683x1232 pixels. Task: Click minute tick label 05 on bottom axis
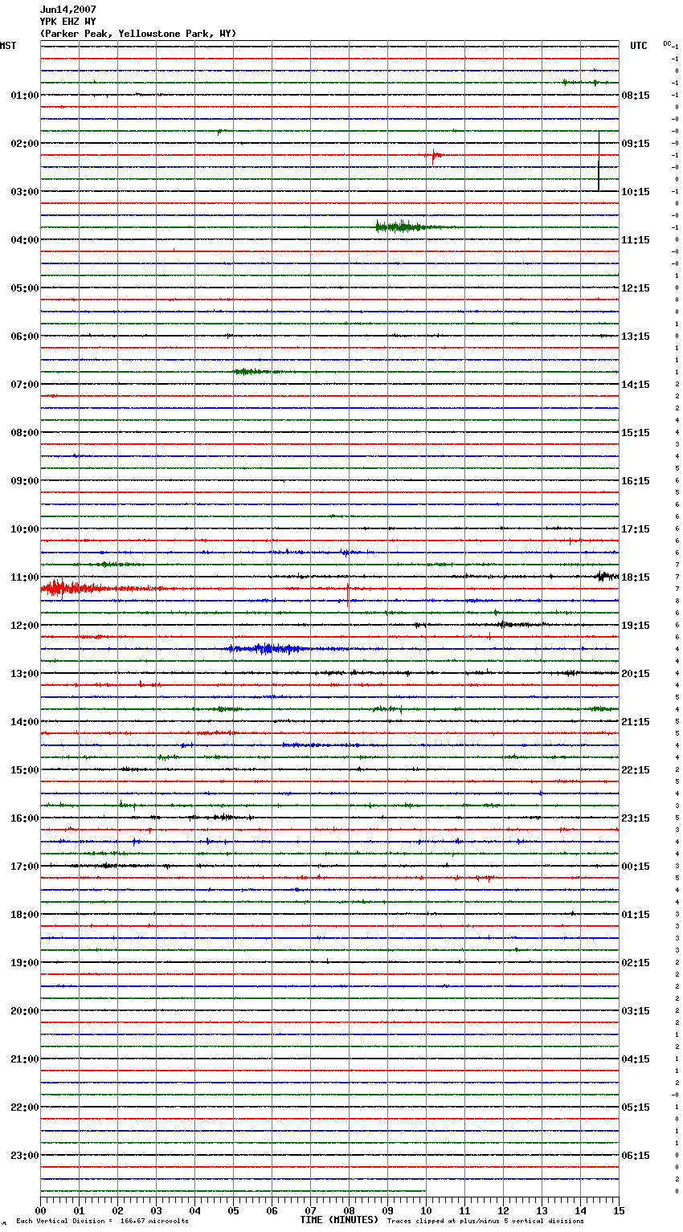(x=233, y=1210)
